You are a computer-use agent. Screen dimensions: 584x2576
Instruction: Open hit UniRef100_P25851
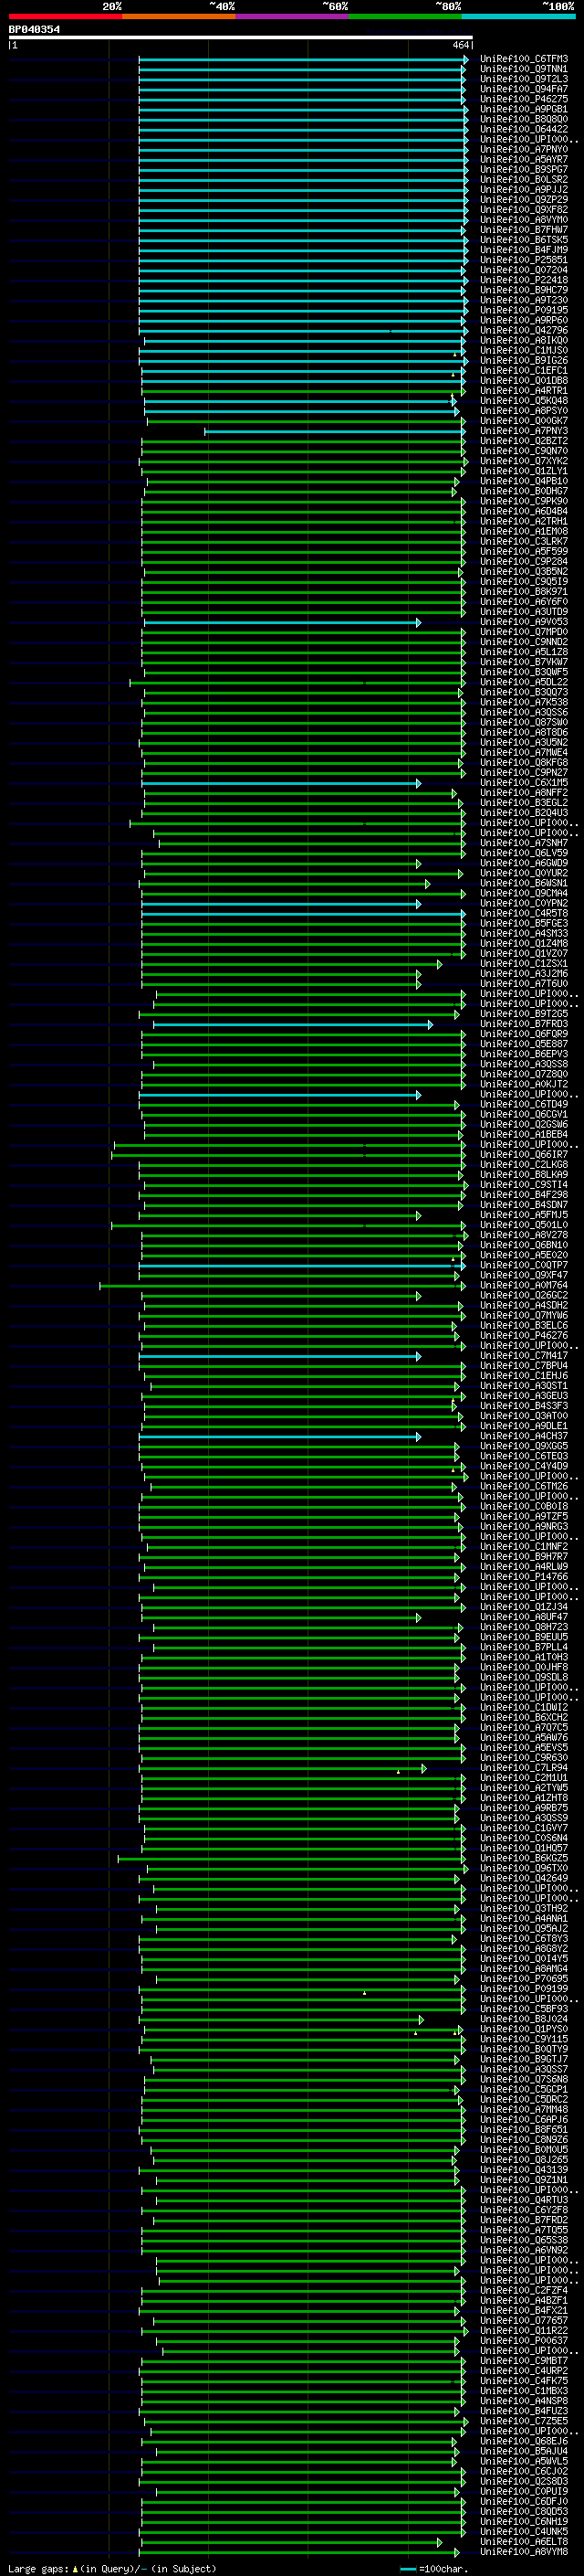[523, 260]
